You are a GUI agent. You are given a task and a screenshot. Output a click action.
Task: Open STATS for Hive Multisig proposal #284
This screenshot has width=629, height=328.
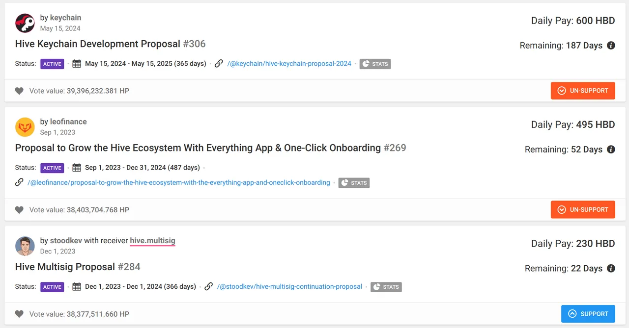click(386, 287)
